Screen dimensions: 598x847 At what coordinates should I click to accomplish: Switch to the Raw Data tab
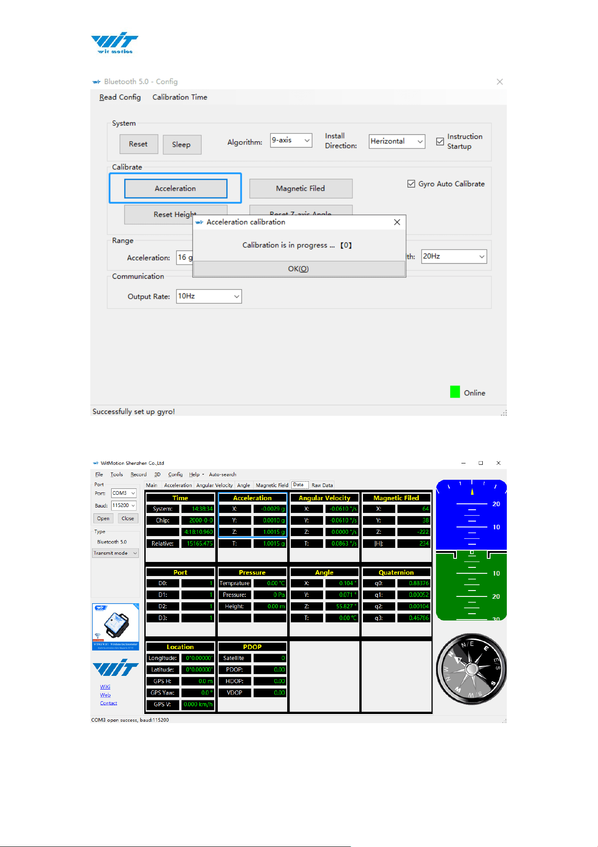tap(322, 485)
